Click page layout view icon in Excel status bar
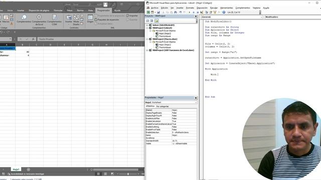This screenshot has height=180, width=321. [x=105, y=174]
